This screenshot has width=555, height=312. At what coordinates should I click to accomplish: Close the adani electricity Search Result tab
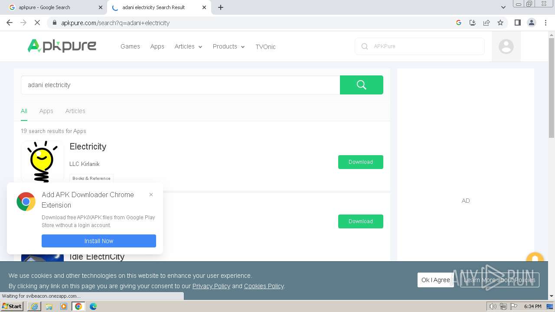pos(204,7)
